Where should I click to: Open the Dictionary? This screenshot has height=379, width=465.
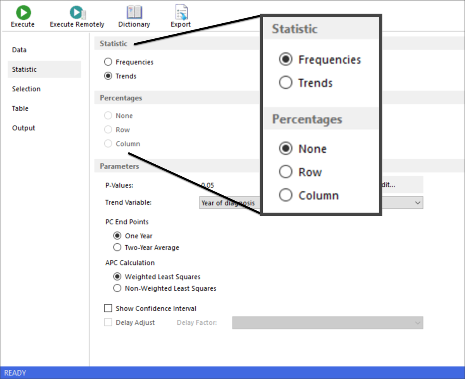(x=134, y=16)
